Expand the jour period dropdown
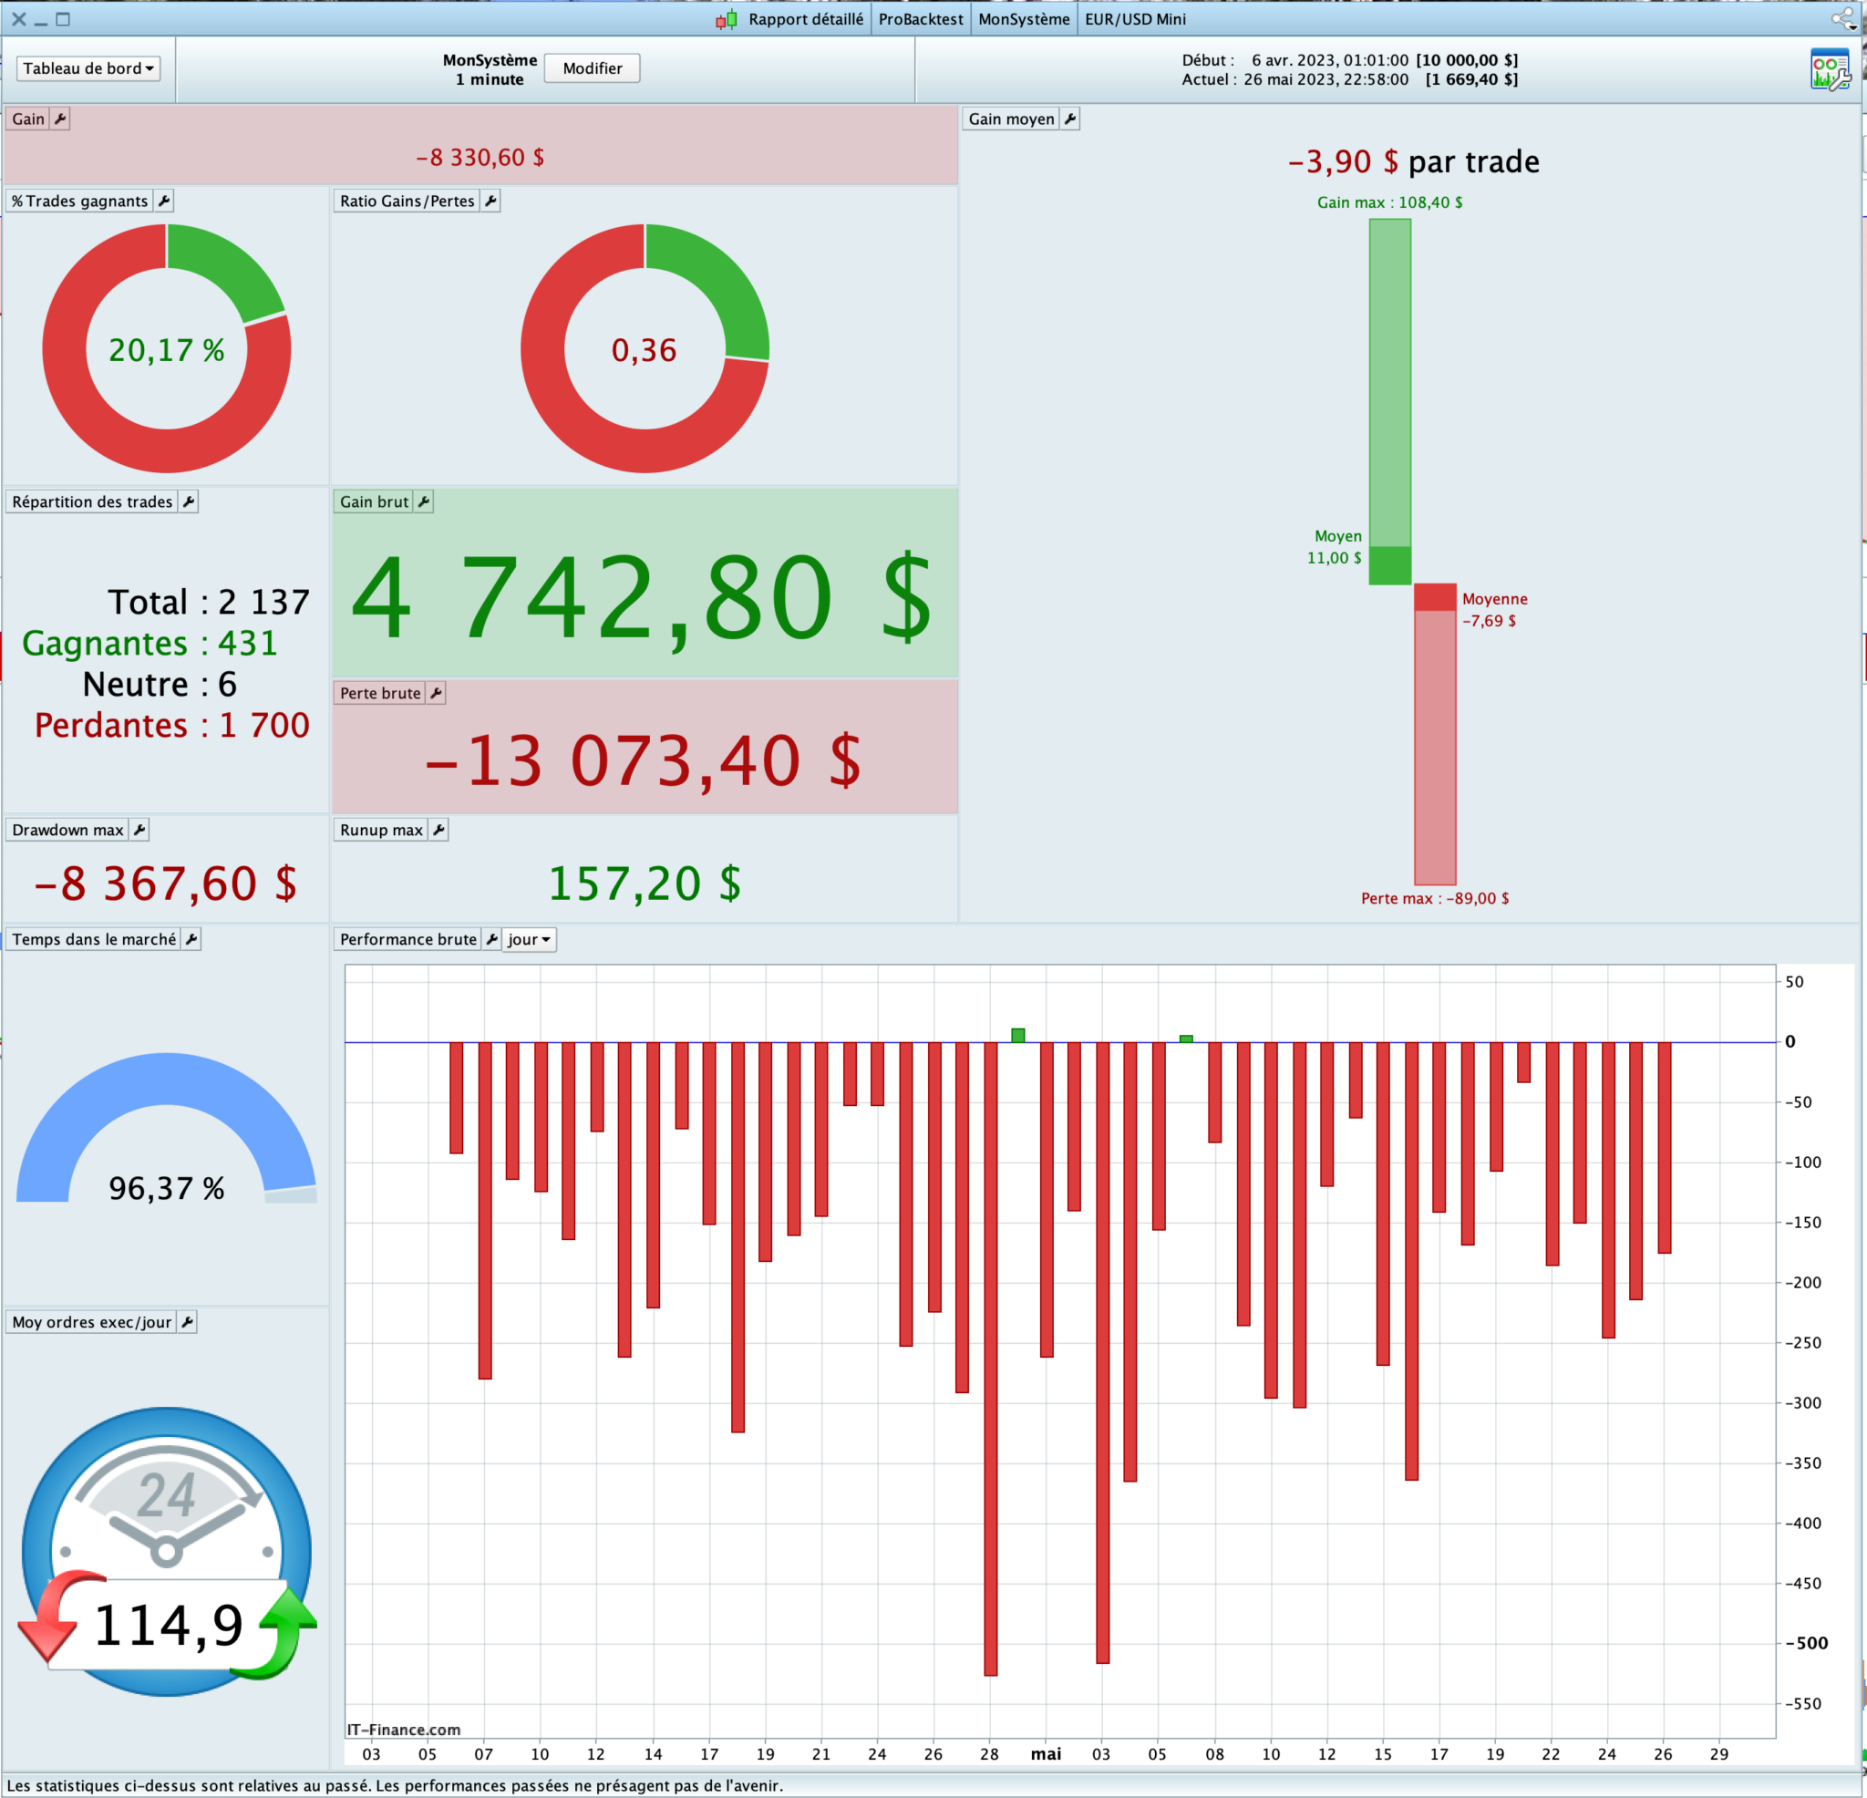1867x1798 pixels. pyautogui.click(x=529, y=939)
